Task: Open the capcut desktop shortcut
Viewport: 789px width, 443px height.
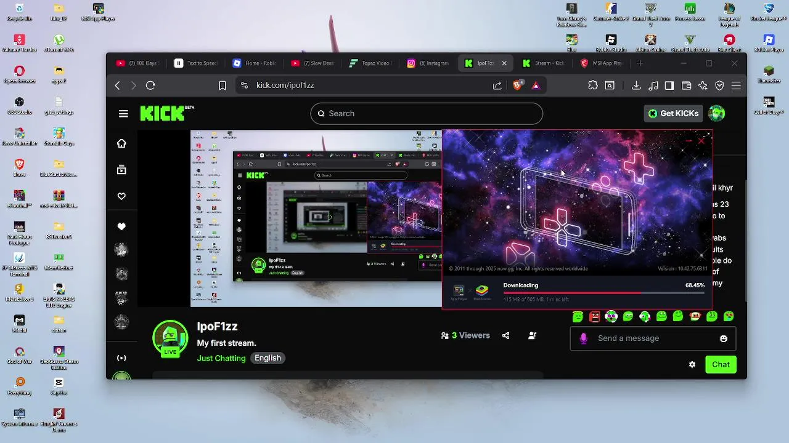Action: (x=59, y=386)
